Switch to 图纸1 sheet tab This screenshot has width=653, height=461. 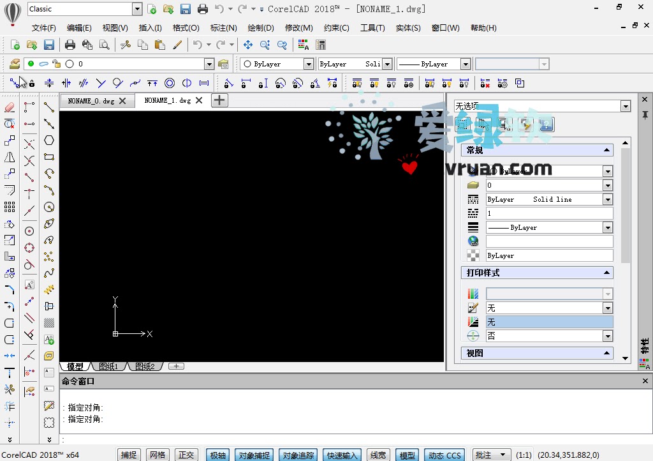[108, 367]
